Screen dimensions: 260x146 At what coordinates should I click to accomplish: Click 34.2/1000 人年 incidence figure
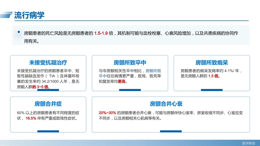click(x=54, y=81)
